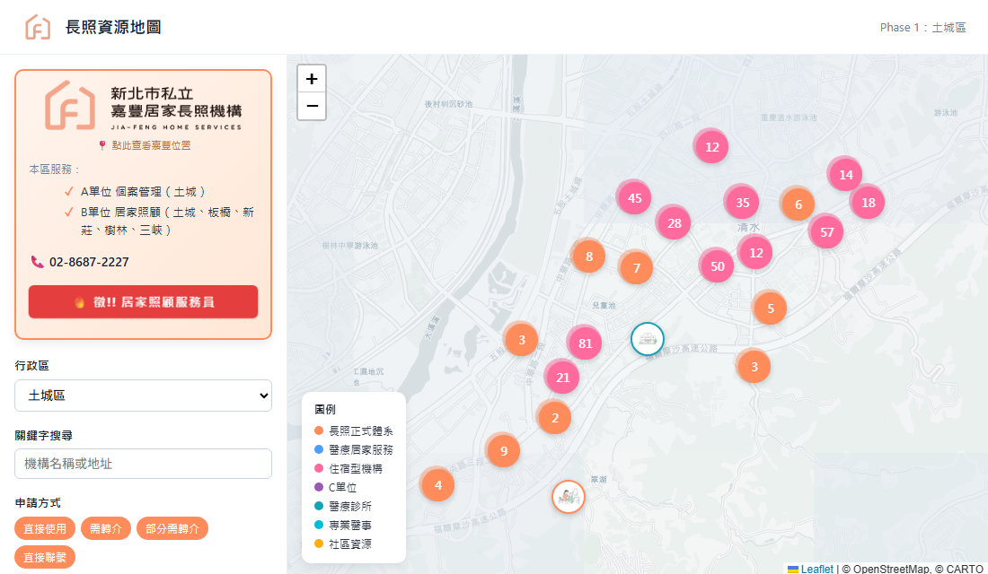Open the pink cluster marker numbered 81
This screenshot has height=574, width=988.
click(585, 343)
